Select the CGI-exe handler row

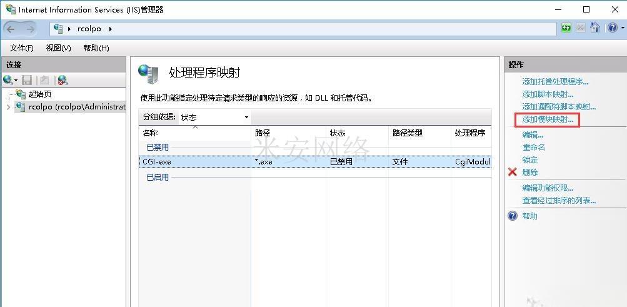click(315, 161)
